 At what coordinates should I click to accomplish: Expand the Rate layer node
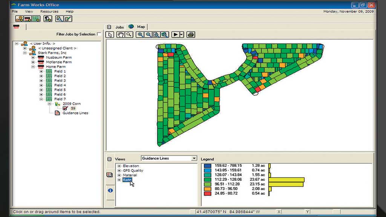point(119,180)
